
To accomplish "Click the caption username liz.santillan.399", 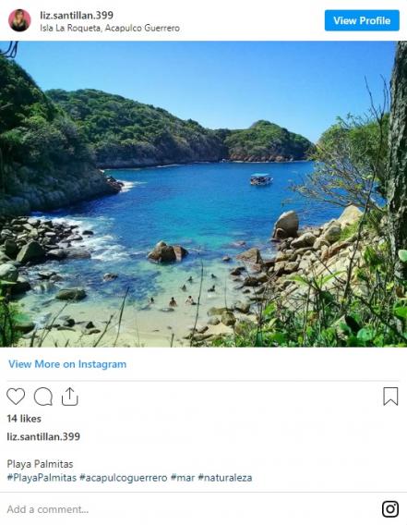I will pyautogui.click(x=43, y=436).
